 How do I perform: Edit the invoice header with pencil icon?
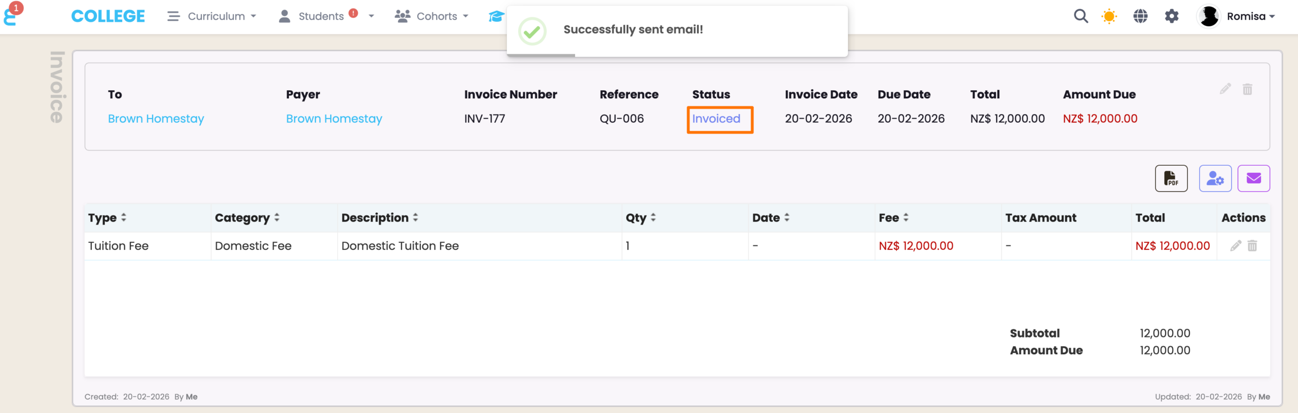click(1225, 89)
